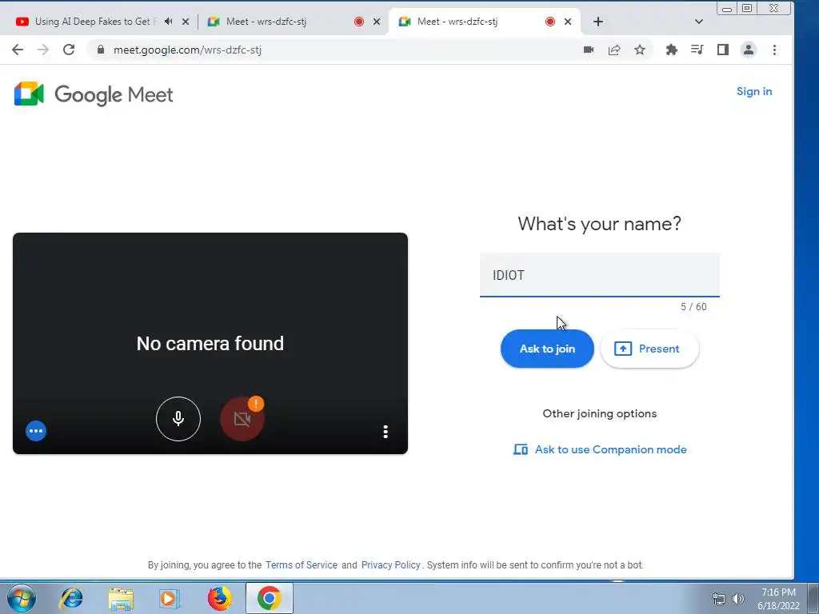Open Windows Start menu
Viewport: 819px width, 614px height.
[22, 598]
